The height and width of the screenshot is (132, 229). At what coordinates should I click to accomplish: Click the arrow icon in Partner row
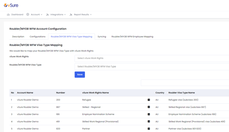(x=149, y=129)
